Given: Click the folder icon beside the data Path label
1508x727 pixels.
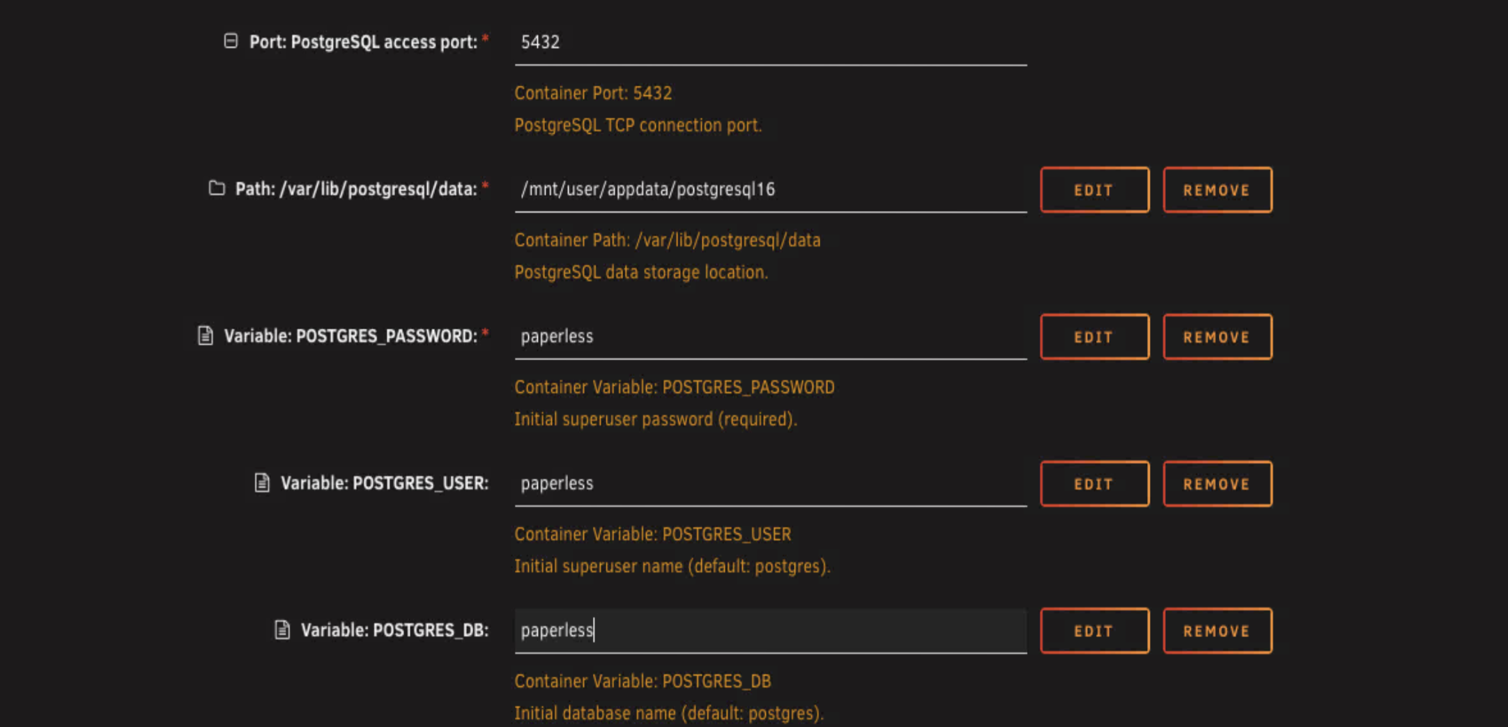Looking at the screenshot, I should (217, 188).
